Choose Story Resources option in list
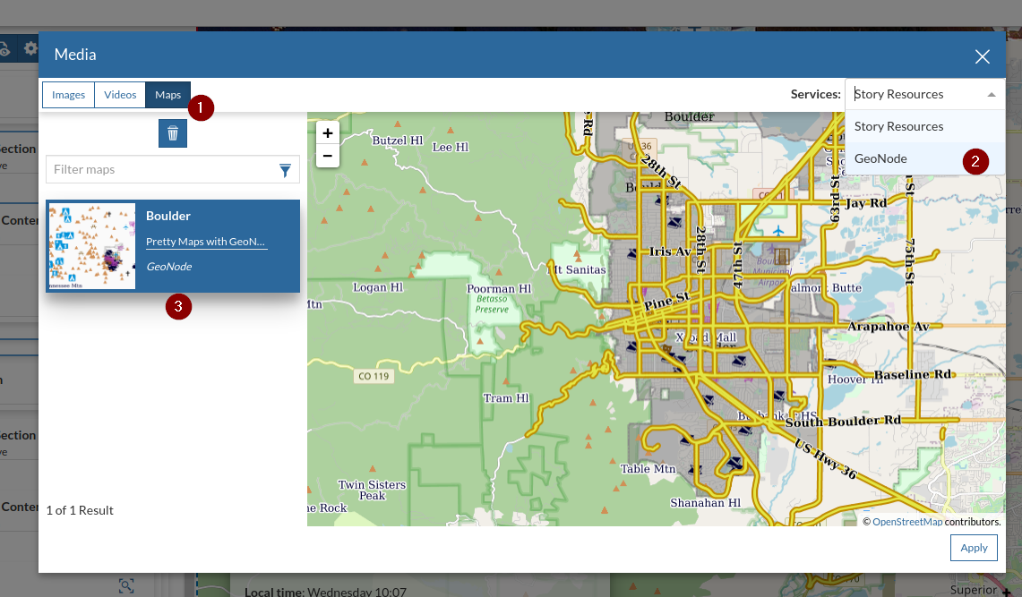 (x=925, y=126)
